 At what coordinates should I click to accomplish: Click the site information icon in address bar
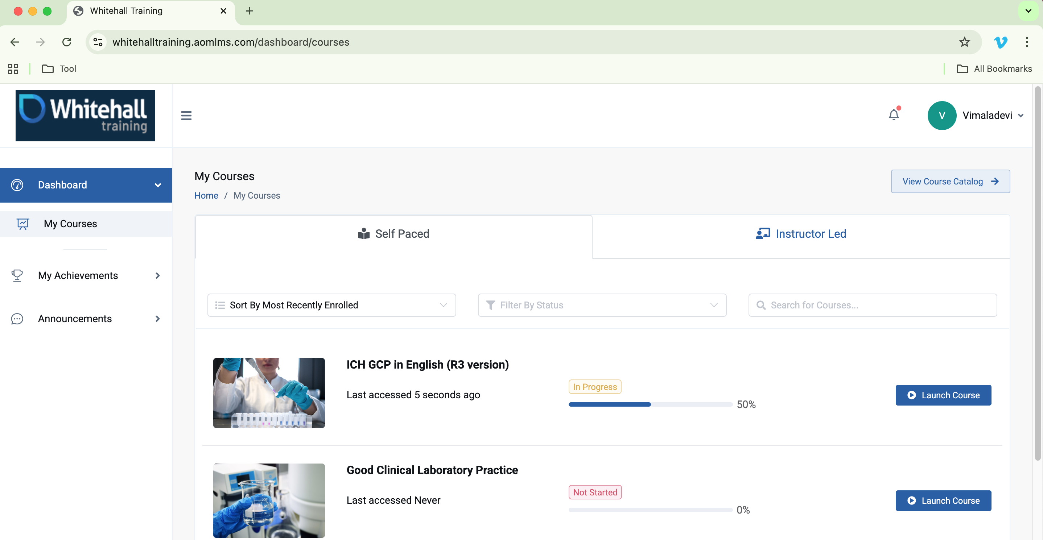[x=98, y=42]
